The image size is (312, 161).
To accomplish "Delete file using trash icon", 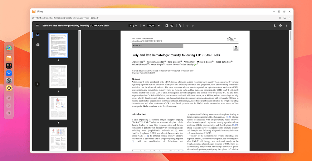I will point(280,18).
